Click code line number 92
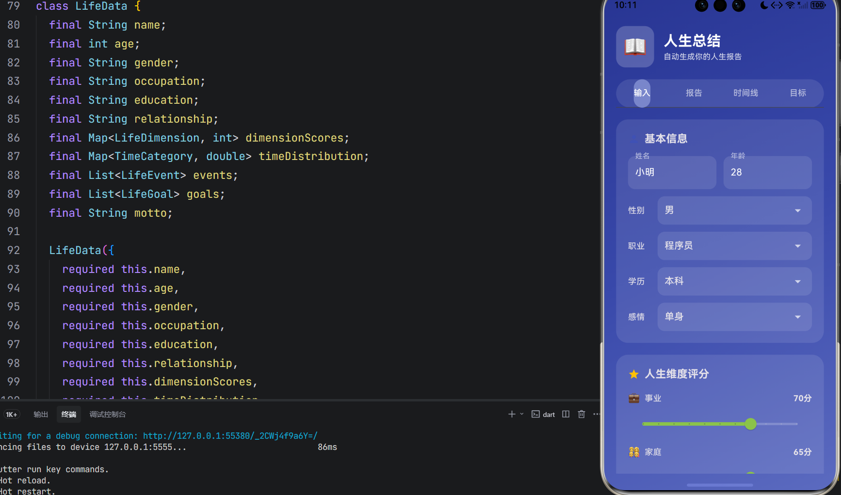The width and height of the screenshot is (841, 495). pyautogui.click(x=14, y=250)
